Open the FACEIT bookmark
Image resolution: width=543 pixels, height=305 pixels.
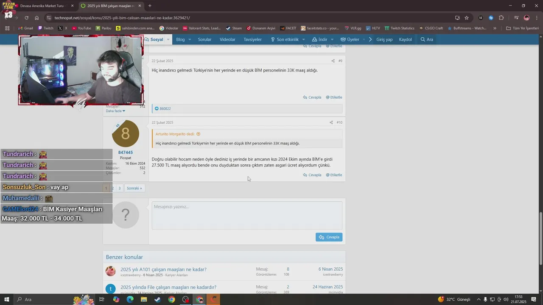click(x=288, y=28)
